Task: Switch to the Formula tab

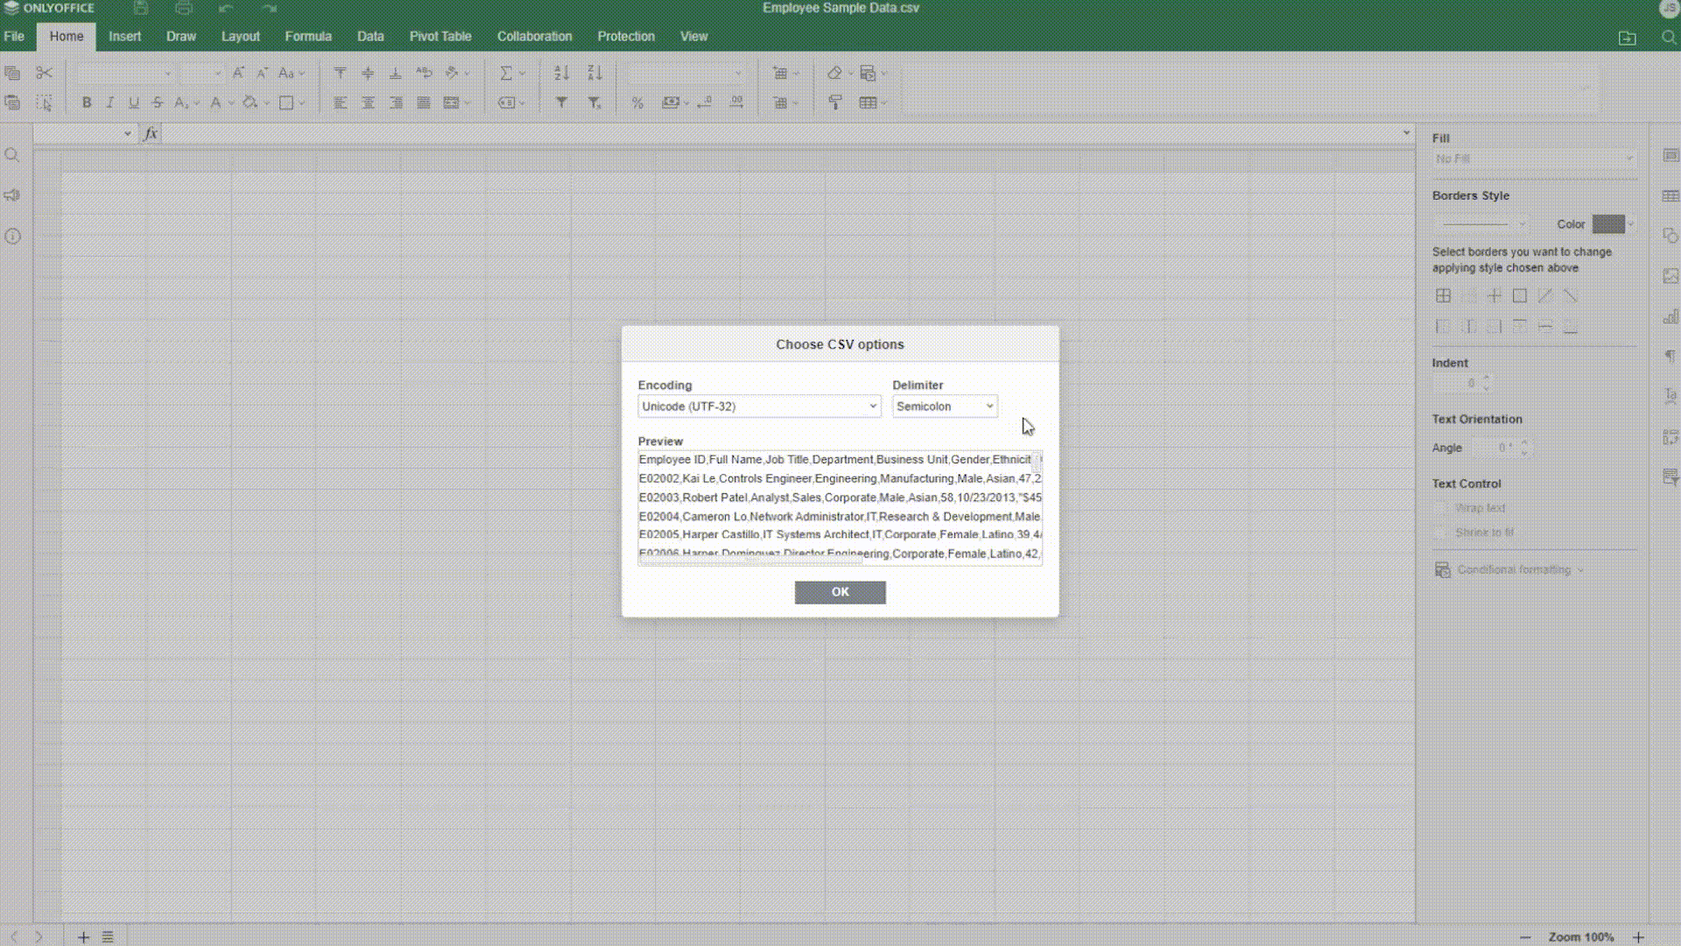Action: [x=308, y=36]
